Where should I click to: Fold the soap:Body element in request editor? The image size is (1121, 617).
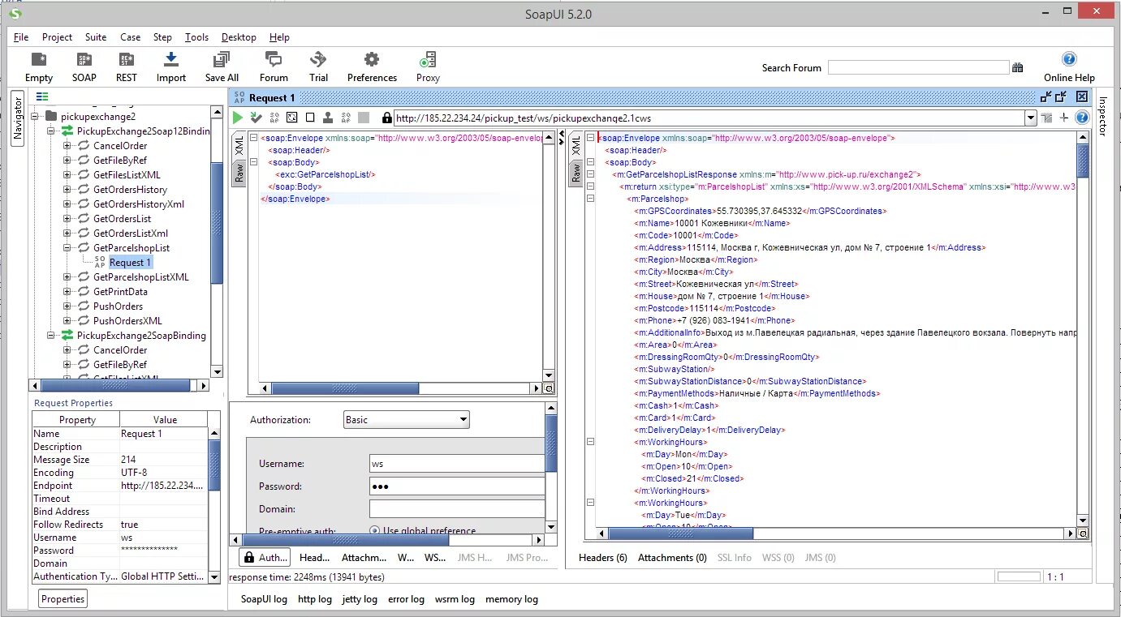click(253, 163)
